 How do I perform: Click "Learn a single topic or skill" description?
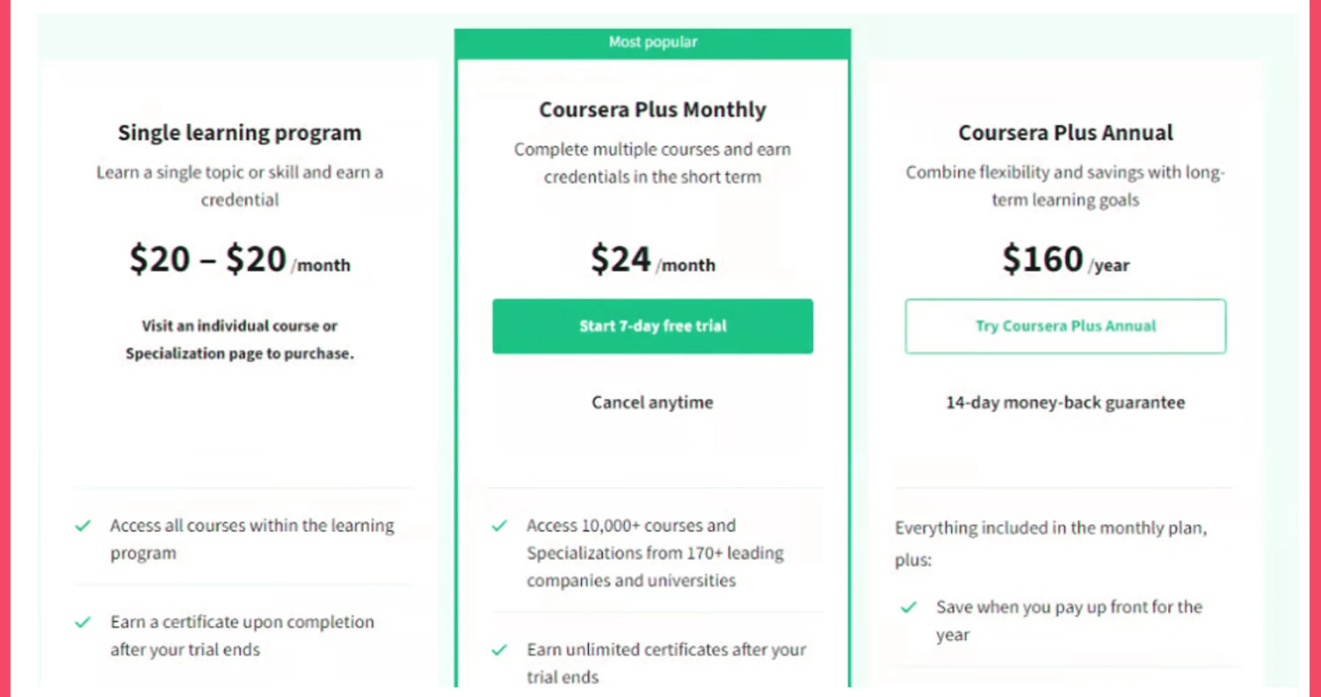[239, 185]
